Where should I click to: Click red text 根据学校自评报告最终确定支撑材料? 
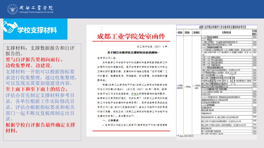click(x=40, y=128)
